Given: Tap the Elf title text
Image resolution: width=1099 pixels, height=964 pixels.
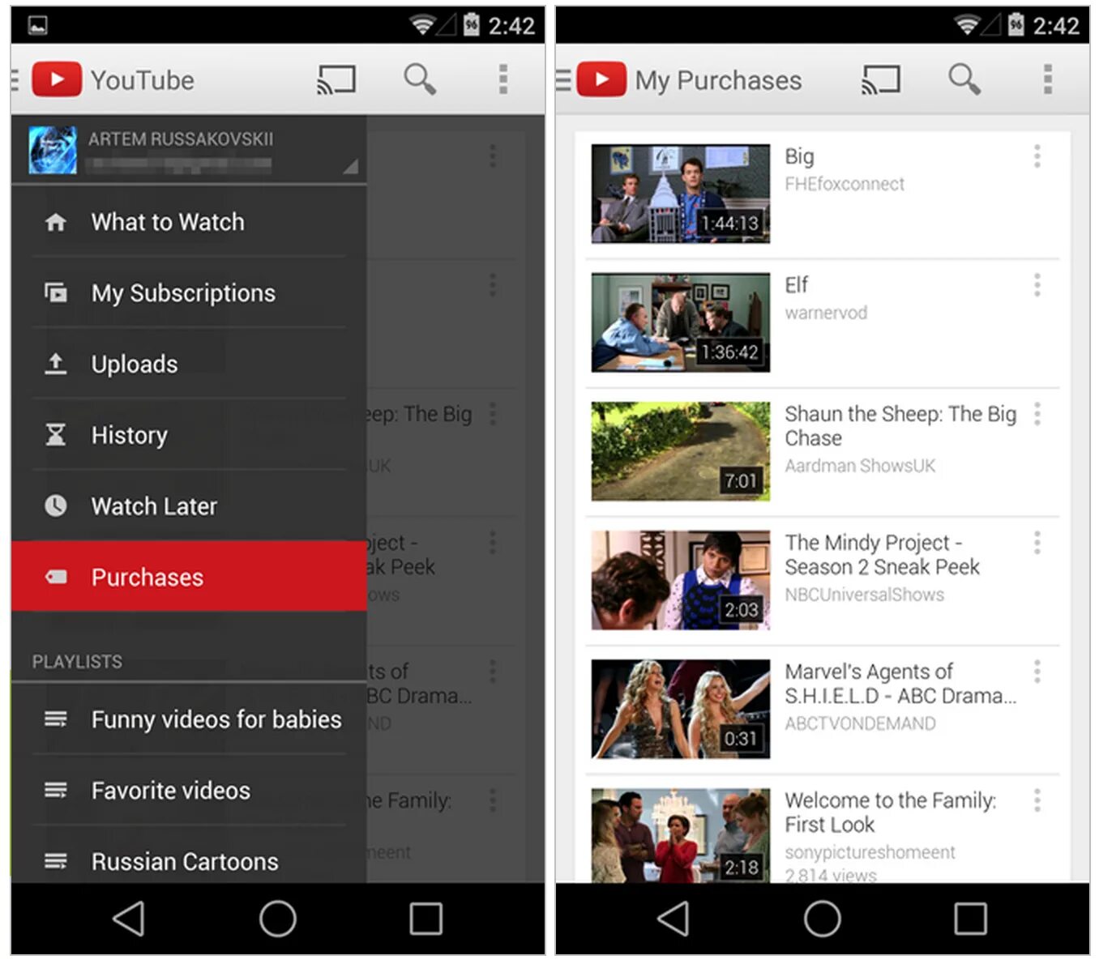Looking at the screenshot, I should pos(796,285).
